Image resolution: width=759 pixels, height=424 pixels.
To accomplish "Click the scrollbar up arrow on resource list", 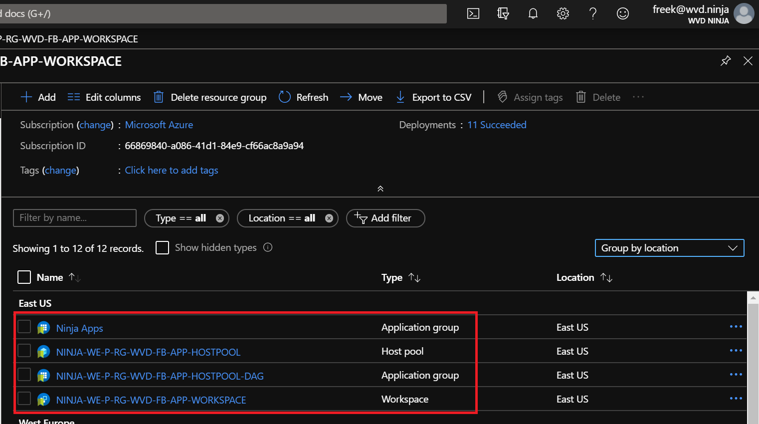I will pyautogui.click(x=753, y=298).
